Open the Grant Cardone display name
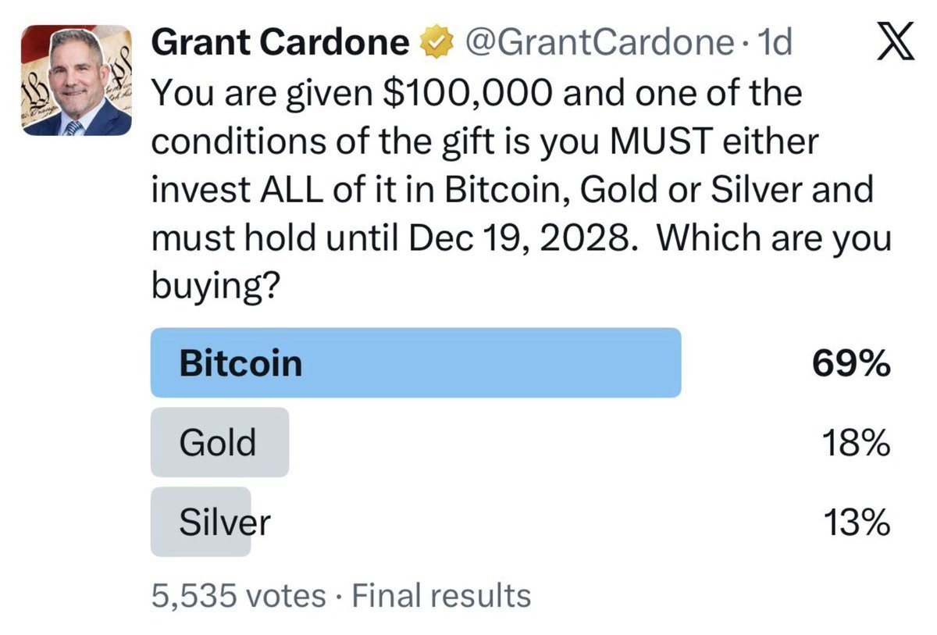The image size is (937, 635). (280, 43)
